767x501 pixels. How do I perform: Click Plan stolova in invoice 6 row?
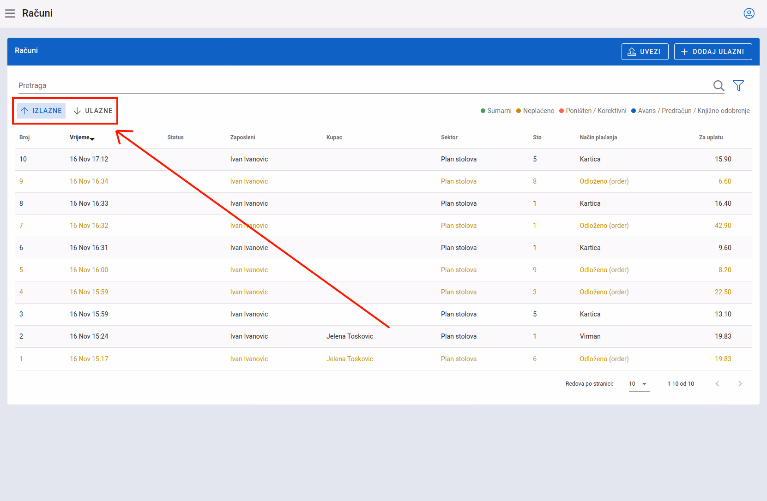pos(459,248)
